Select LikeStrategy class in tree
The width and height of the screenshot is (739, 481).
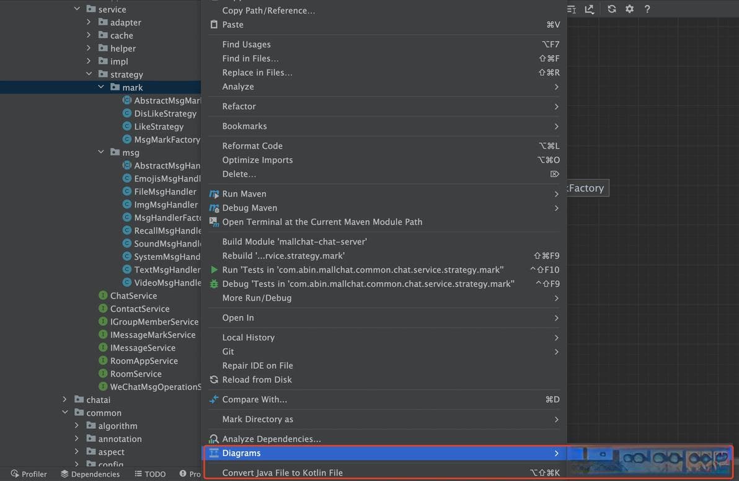(x=158, y=126)
